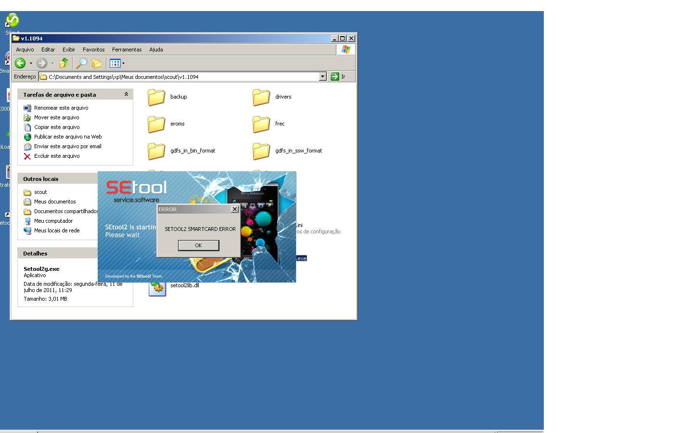Open the Arquivo menu

pos(25,50)
